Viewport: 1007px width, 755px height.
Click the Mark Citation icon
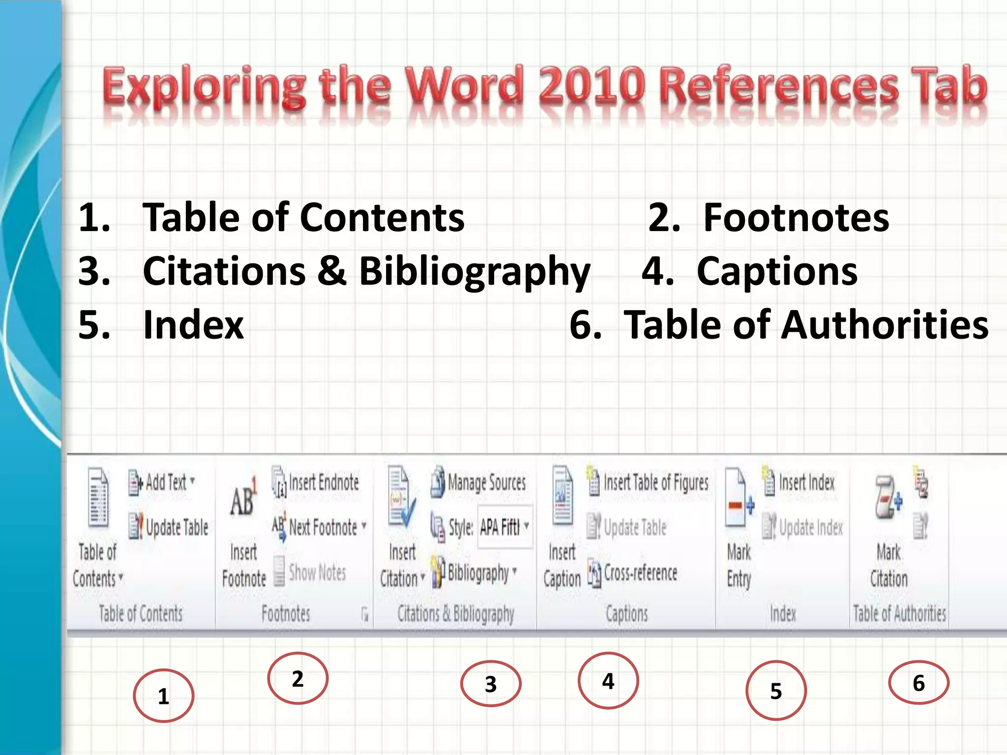click(888, 498)
